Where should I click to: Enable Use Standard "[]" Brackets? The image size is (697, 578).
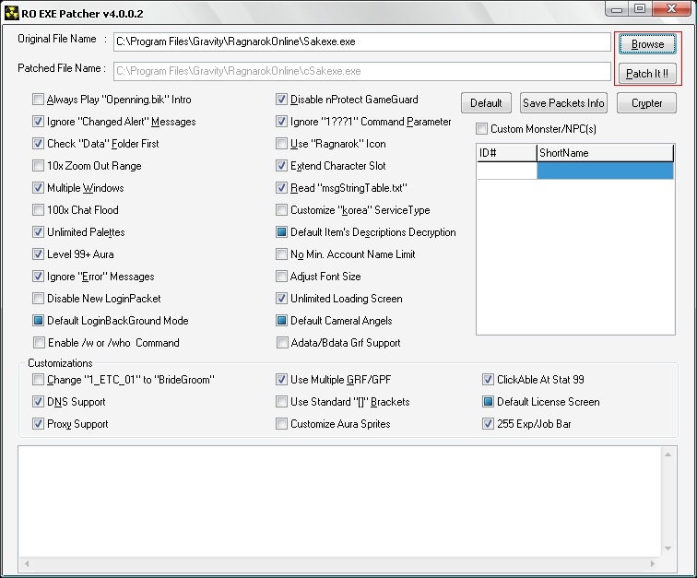click(x=281, y=402)
